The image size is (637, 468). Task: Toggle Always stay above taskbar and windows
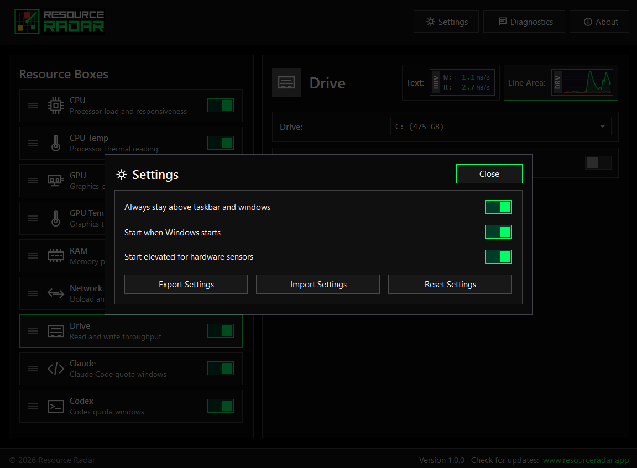[498, 207]
